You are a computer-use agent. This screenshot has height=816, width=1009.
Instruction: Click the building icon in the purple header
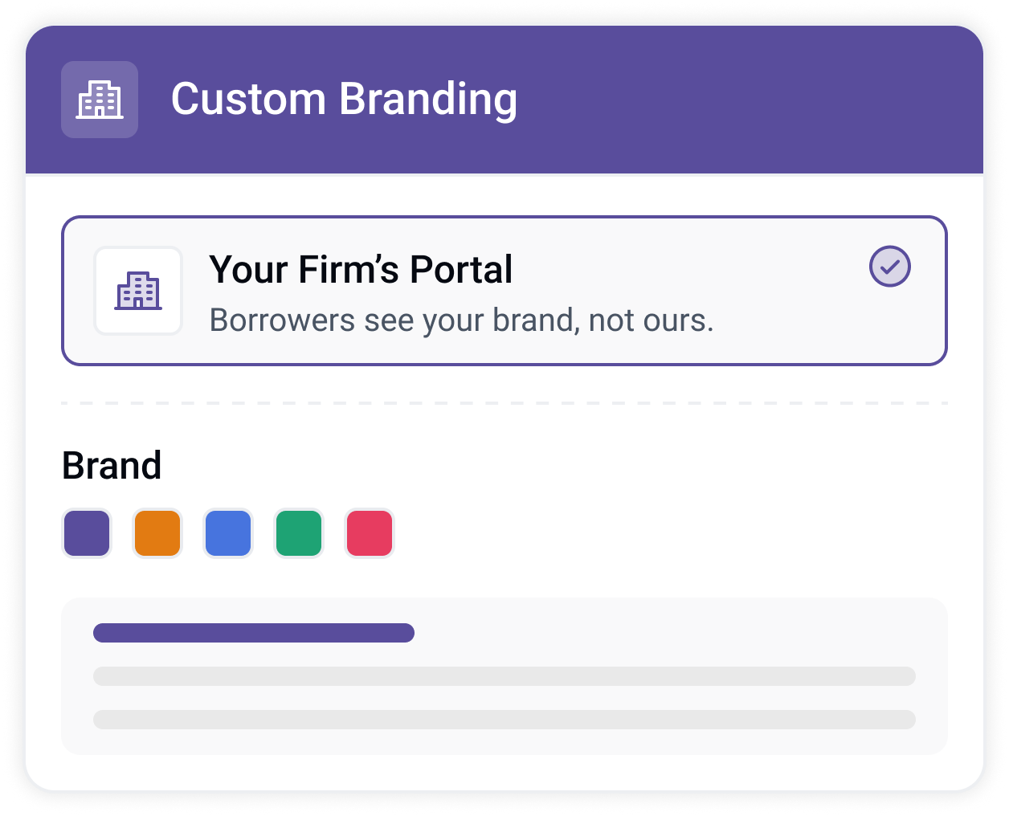tap(100, 100)
